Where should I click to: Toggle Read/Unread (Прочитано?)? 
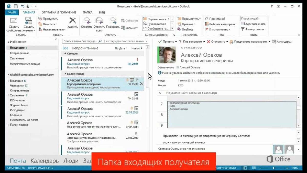pyautogui.click(x=215, y=19)
